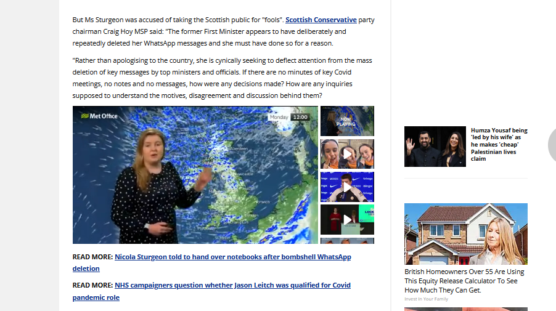
Task: Click grey circular button at right page edge
Action: [x=552, y=145]
